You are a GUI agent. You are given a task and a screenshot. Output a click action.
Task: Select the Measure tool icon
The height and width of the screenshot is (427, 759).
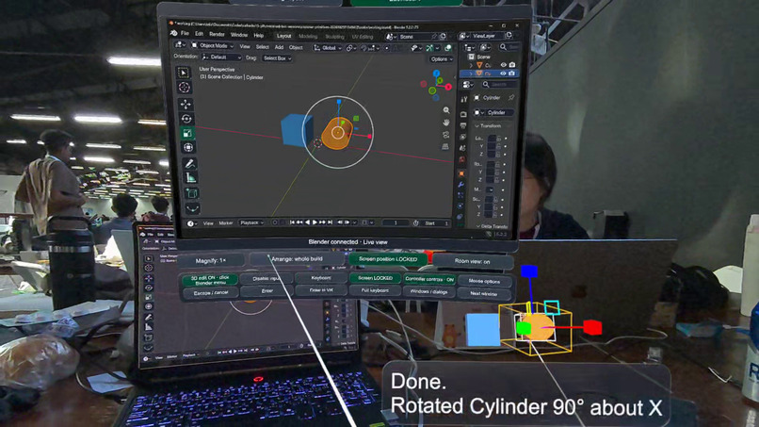coord(191,178)
